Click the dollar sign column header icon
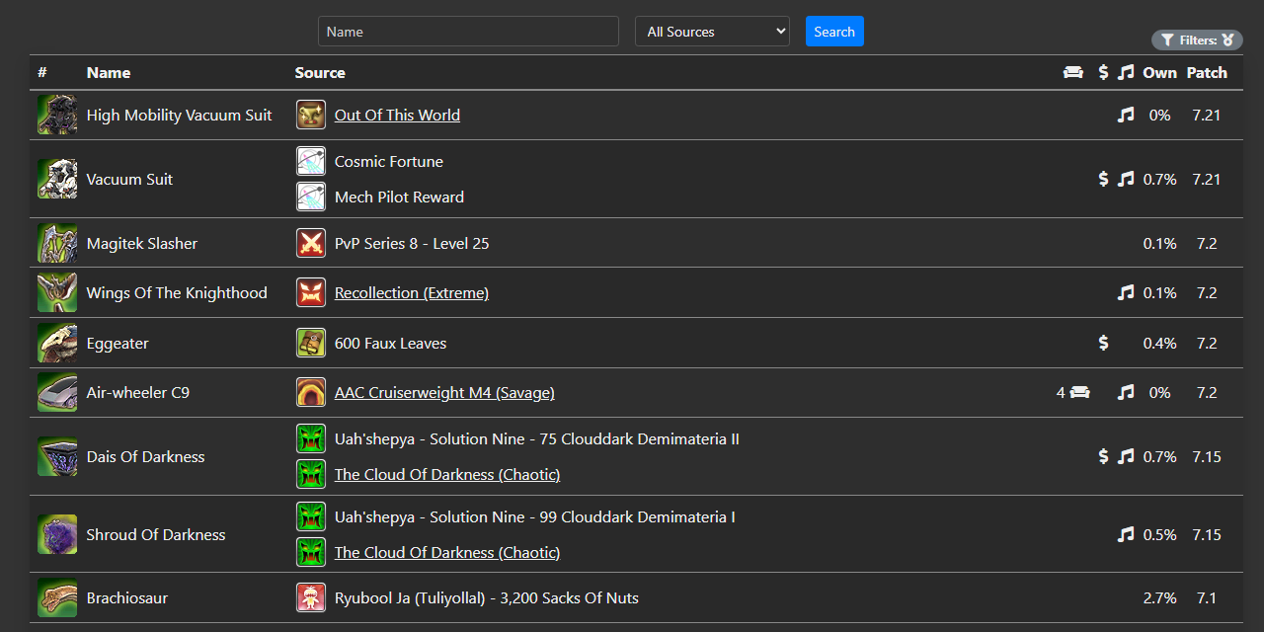The width and height of the screenshot is (1264, 632). [x=1103, y=72]
